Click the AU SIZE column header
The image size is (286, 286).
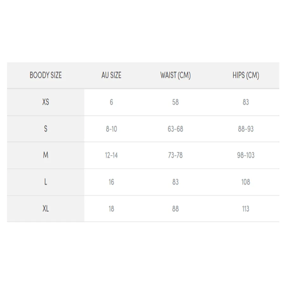(111, 75)
